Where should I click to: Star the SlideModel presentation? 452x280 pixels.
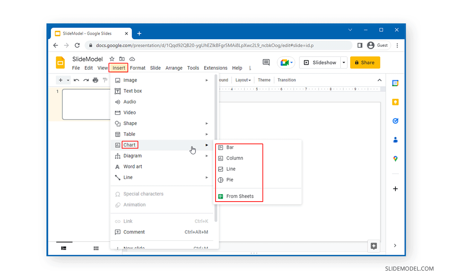pos(111,59)
